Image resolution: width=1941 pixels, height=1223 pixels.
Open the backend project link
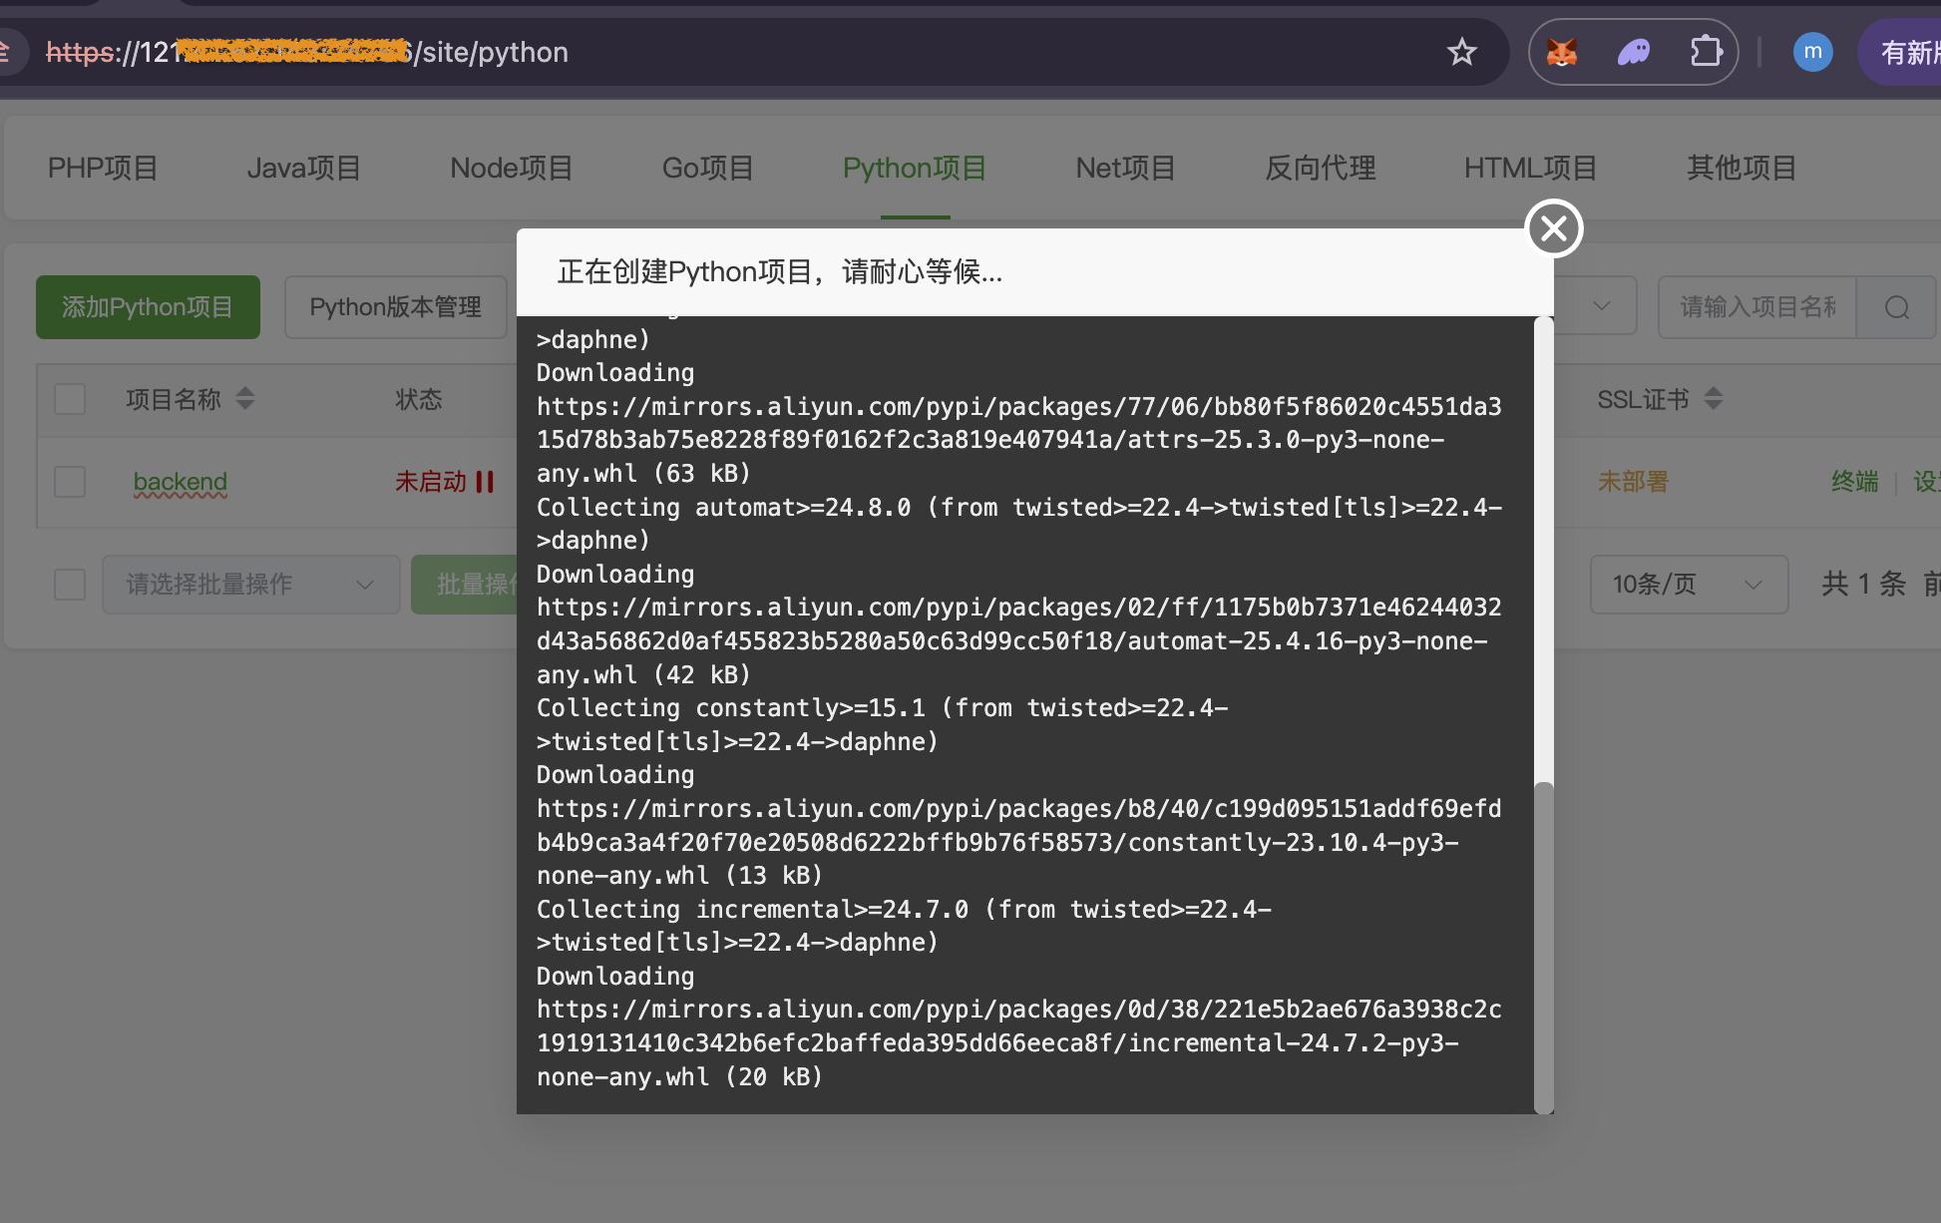click(181, 482)
